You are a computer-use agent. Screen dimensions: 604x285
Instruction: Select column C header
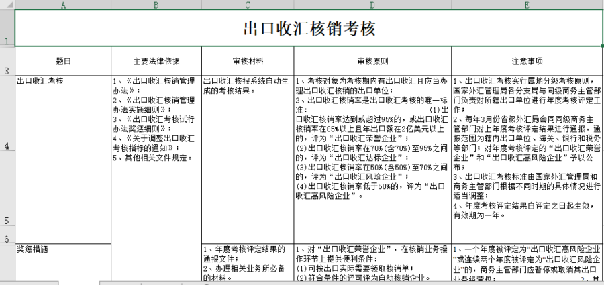[x=248, y=5]
